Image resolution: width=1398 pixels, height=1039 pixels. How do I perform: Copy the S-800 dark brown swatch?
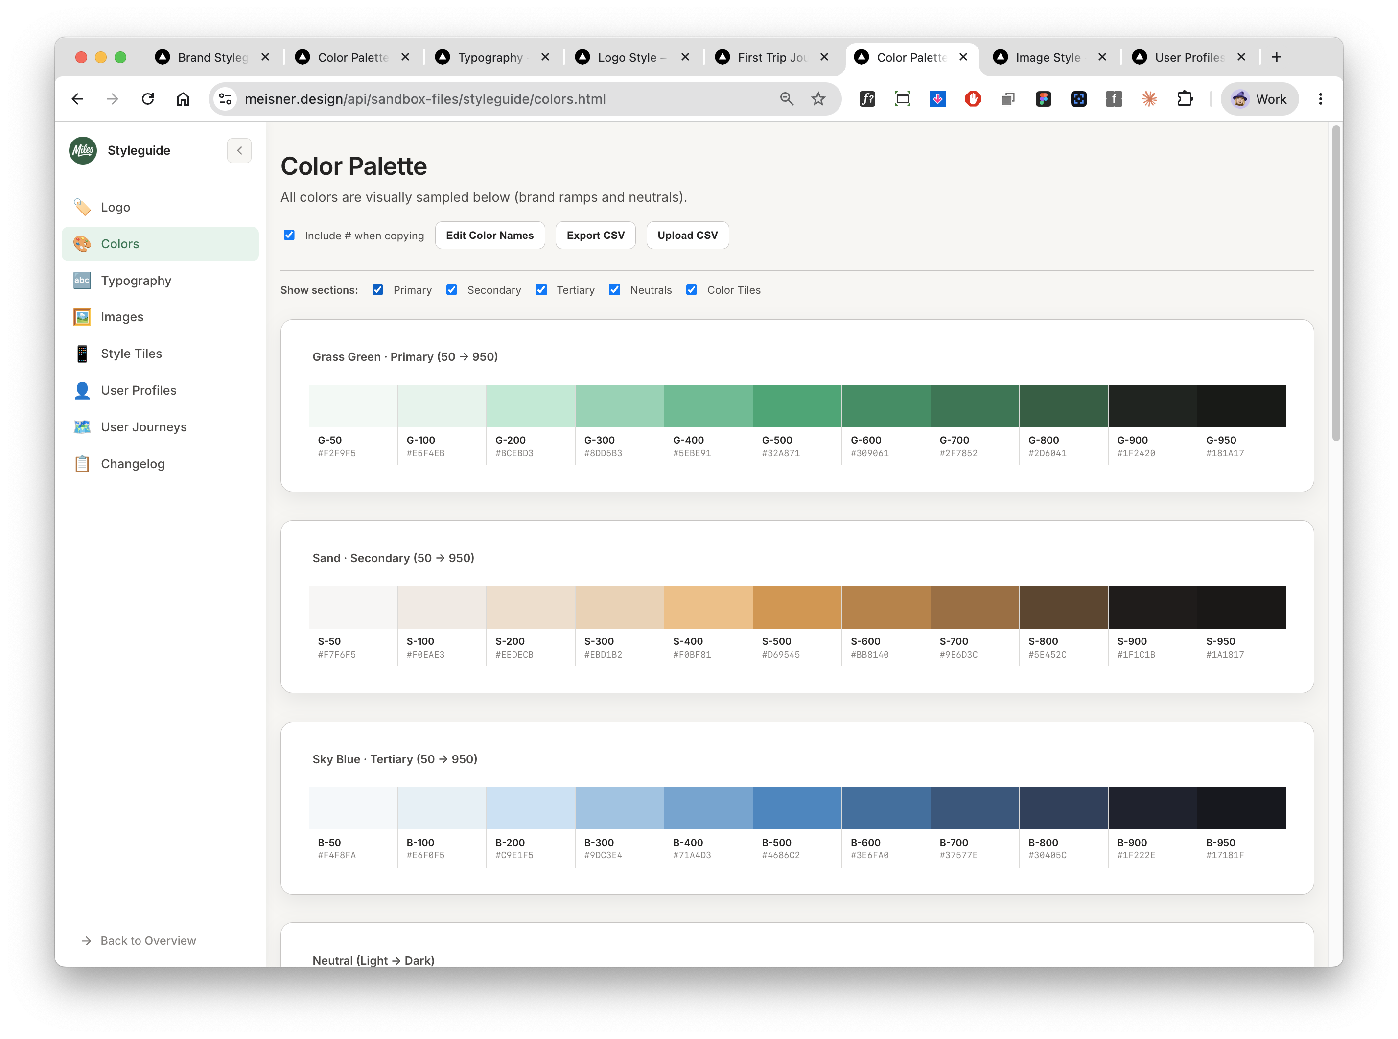[x=1064, y=608]
